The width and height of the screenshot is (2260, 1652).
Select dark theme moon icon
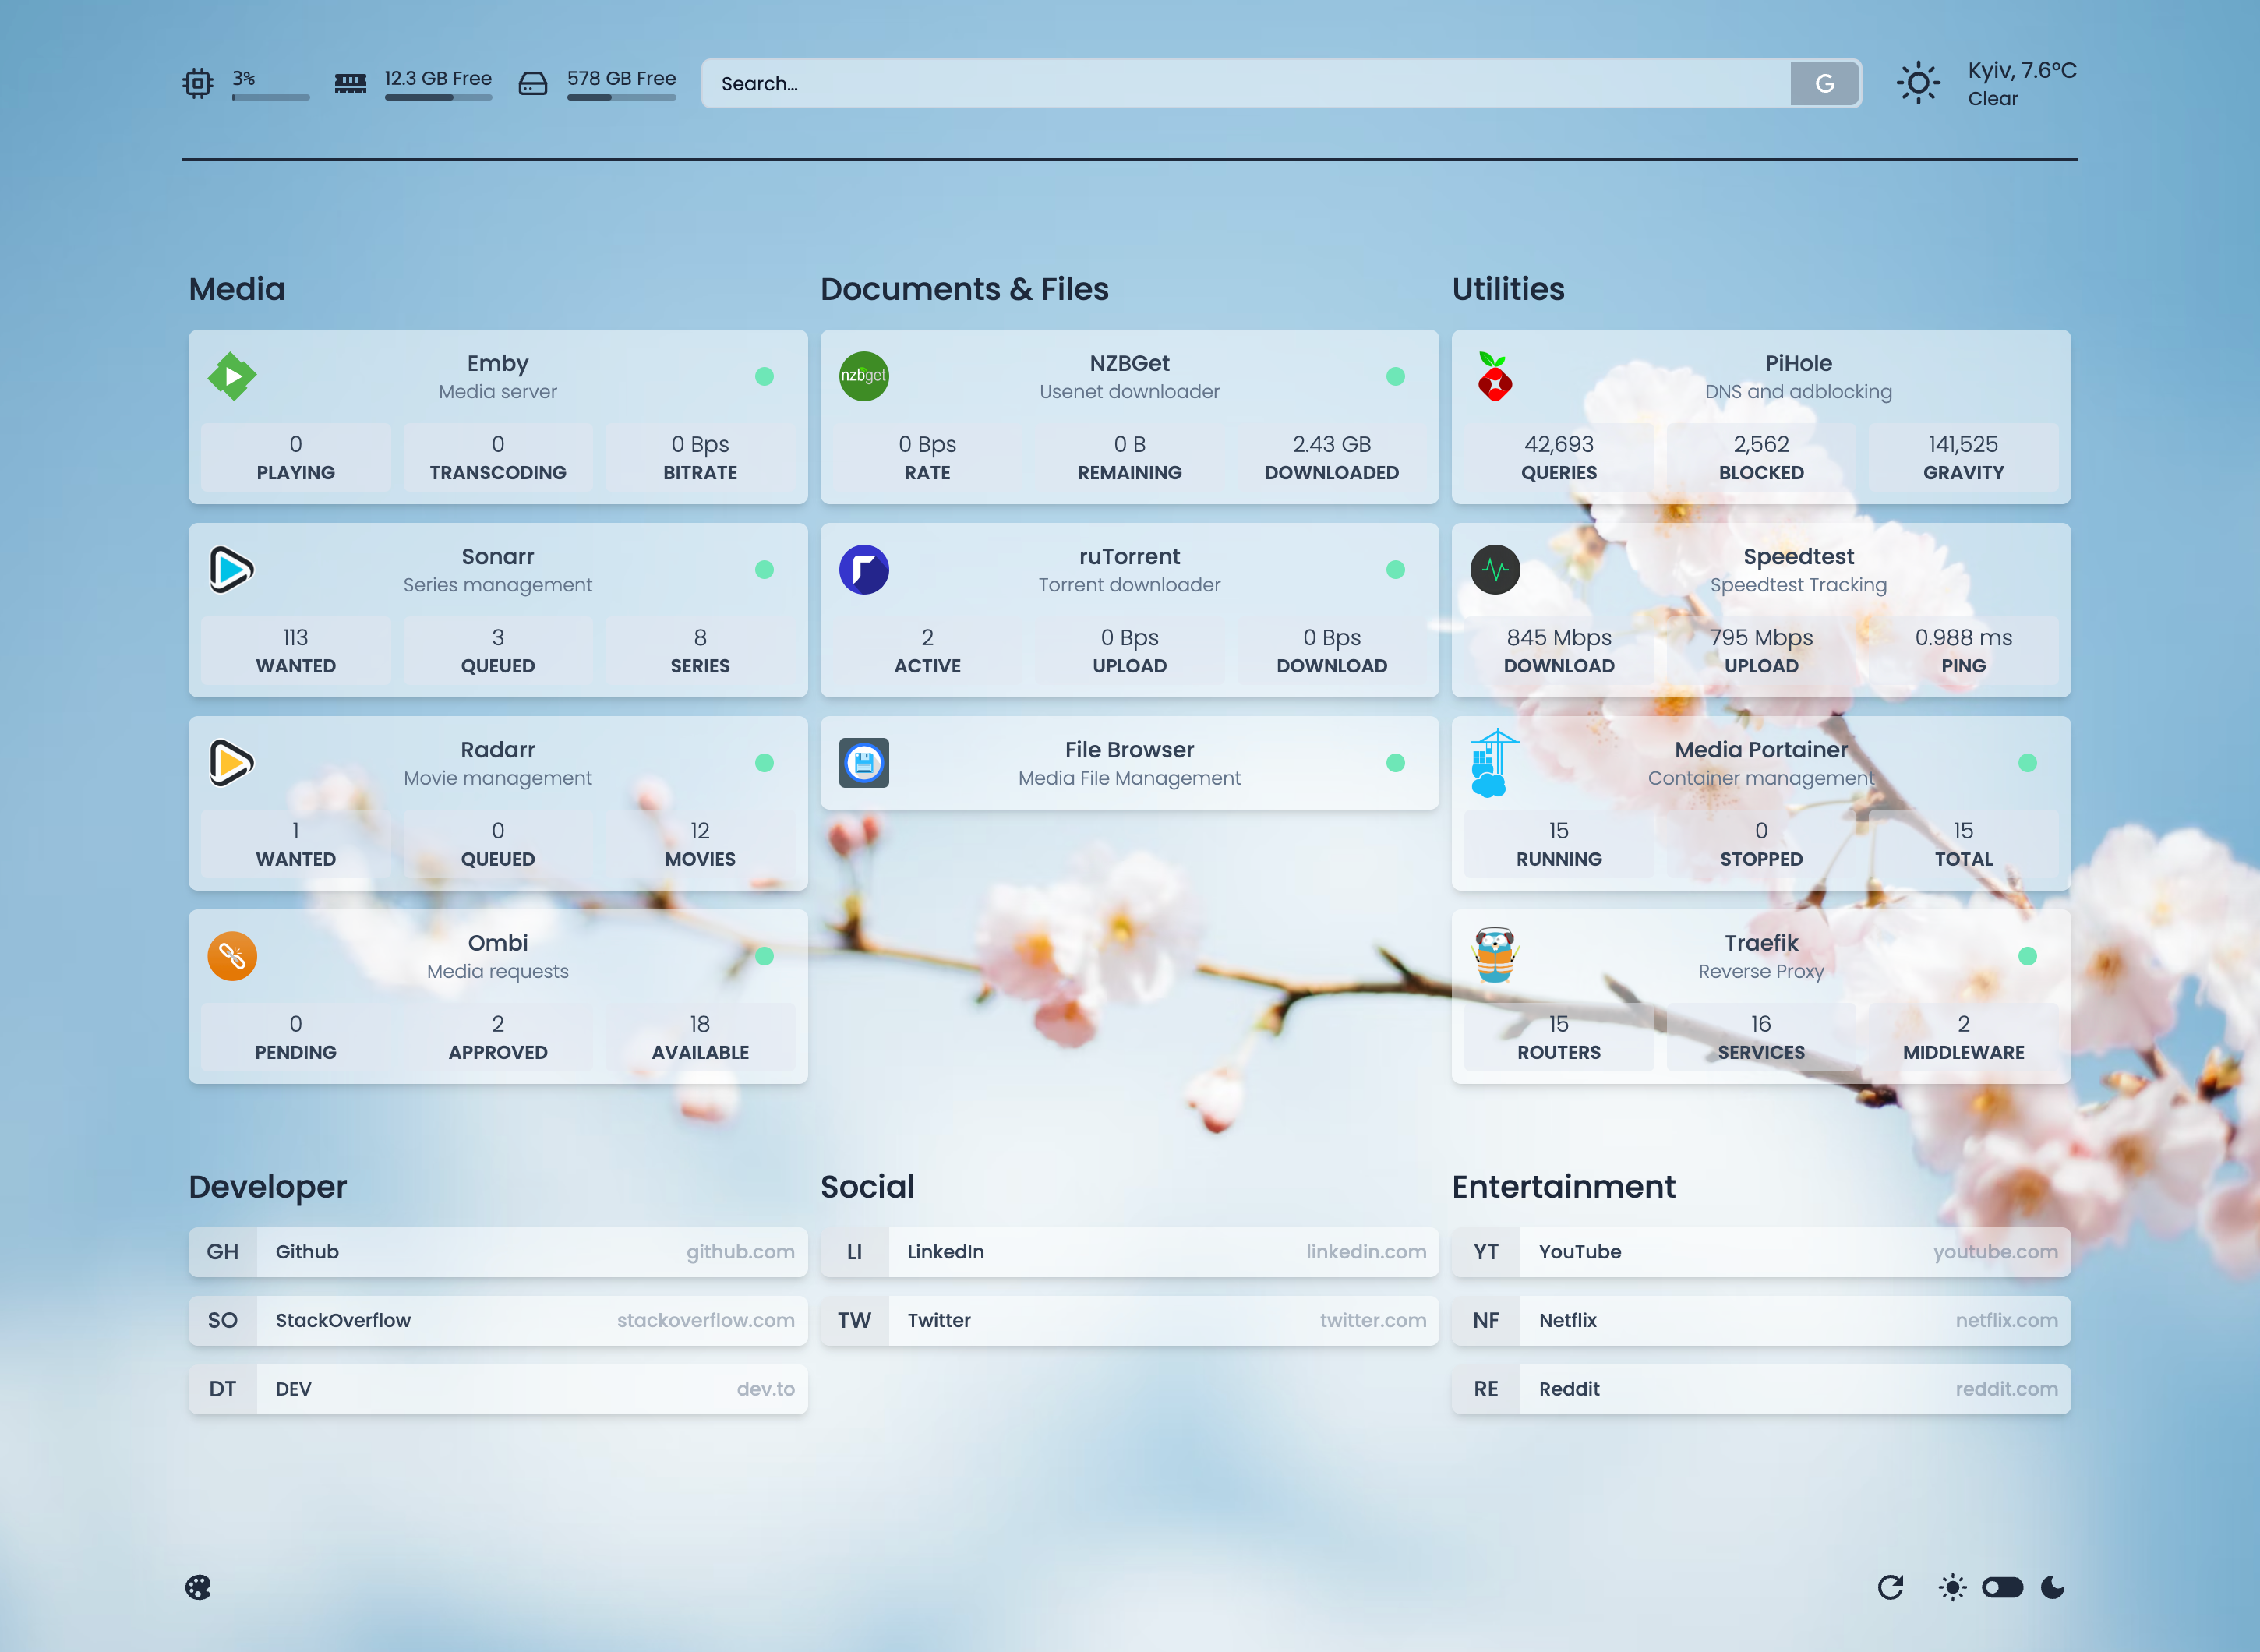(x=2052, y=1587)
